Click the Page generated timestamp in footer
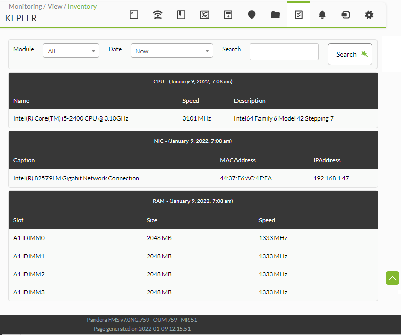 click(142, 329)
